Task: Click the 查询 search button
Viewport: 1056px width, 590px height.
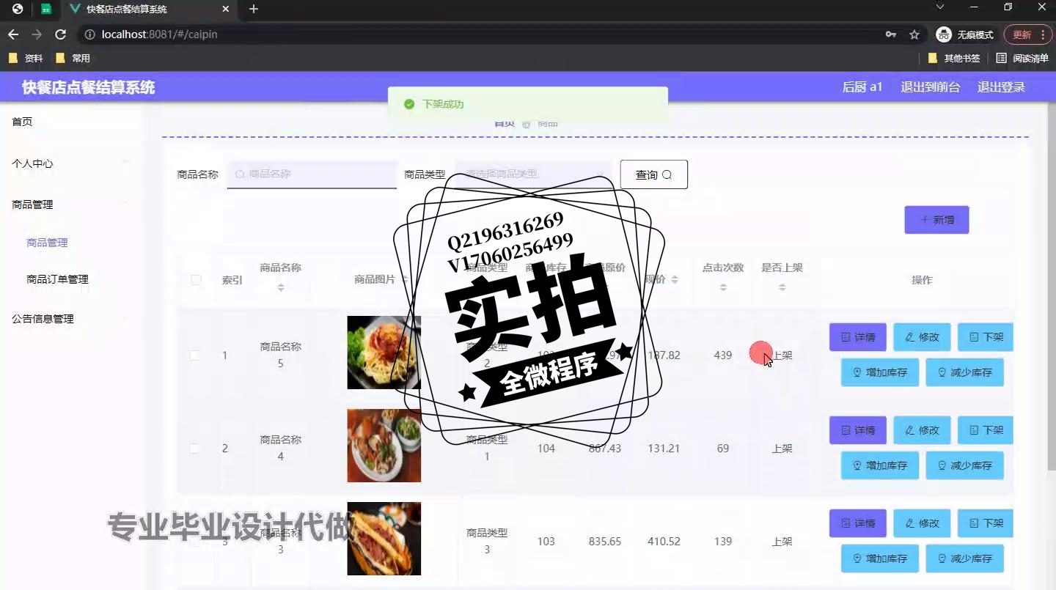Action: click(x=654, y=174)
